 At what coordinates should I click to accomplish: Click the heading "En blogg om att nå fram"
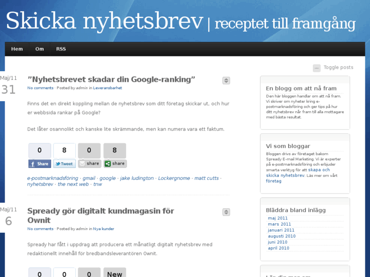tap(301, 88)
